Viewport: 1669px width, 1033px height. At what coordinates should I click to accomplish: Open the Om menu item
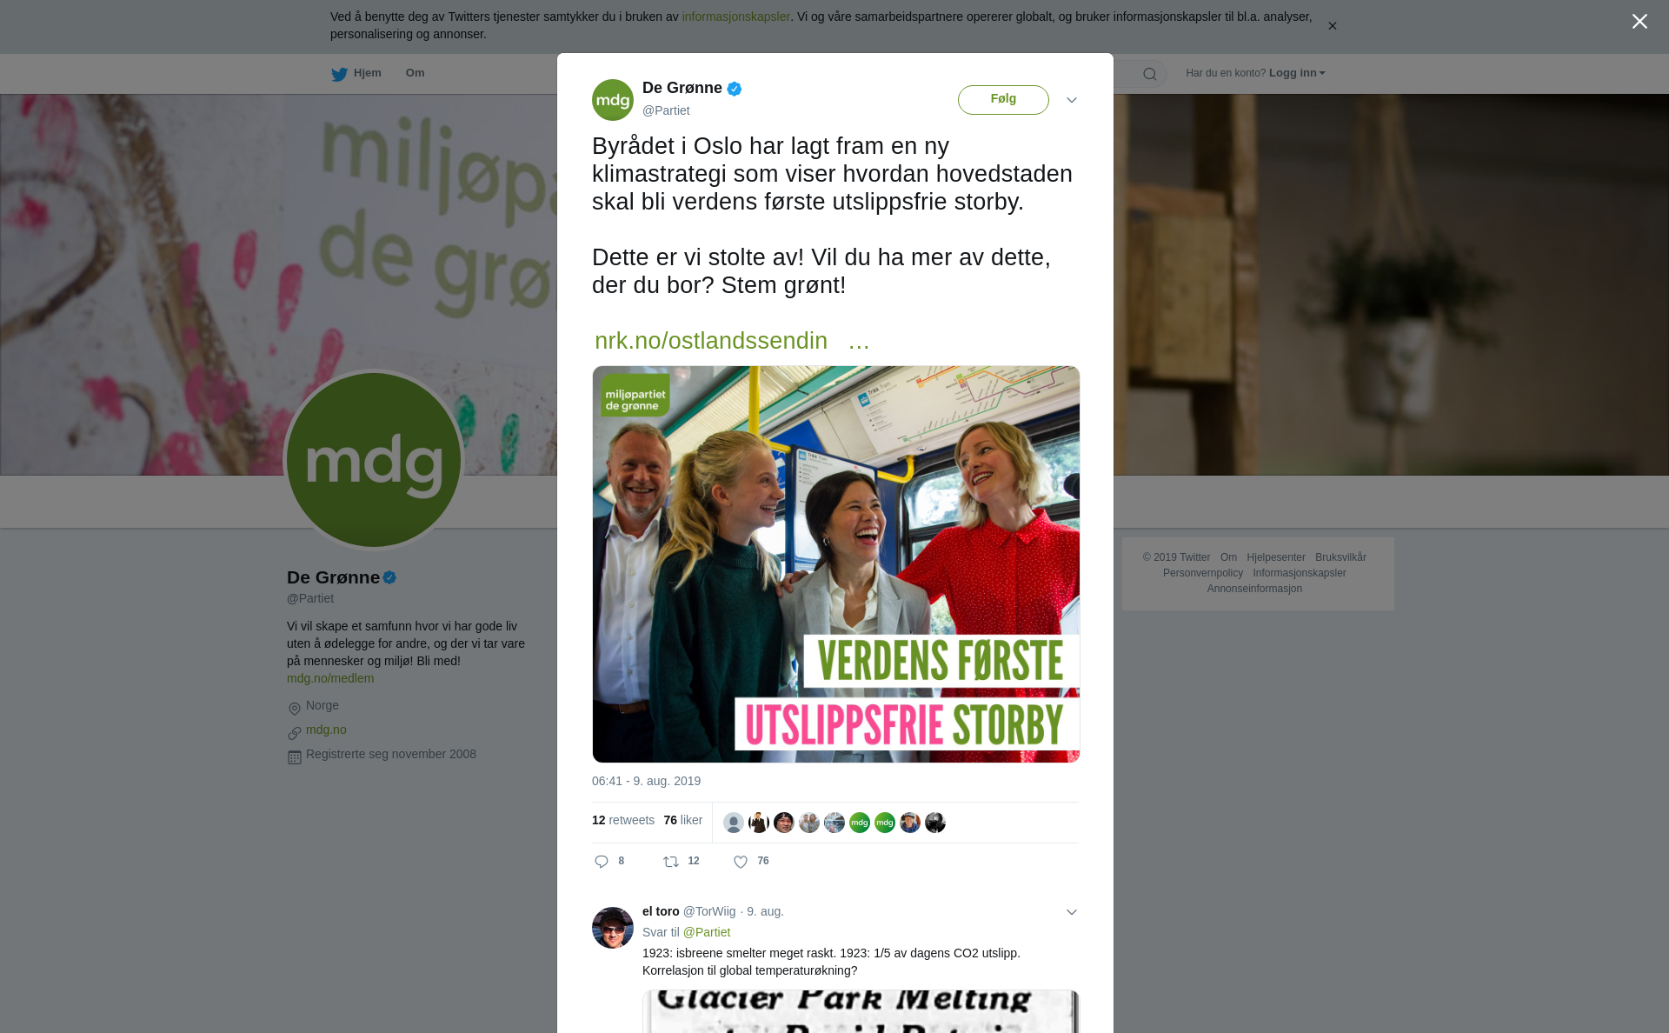click(x=416, y=73)
